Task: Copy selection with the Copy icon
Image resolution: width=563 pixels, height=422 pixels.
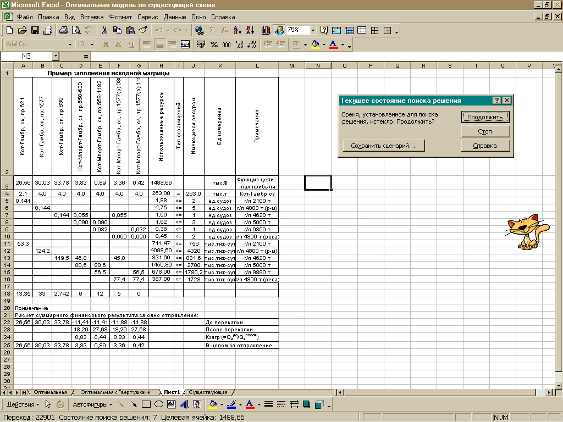Action: coord(117,31)
